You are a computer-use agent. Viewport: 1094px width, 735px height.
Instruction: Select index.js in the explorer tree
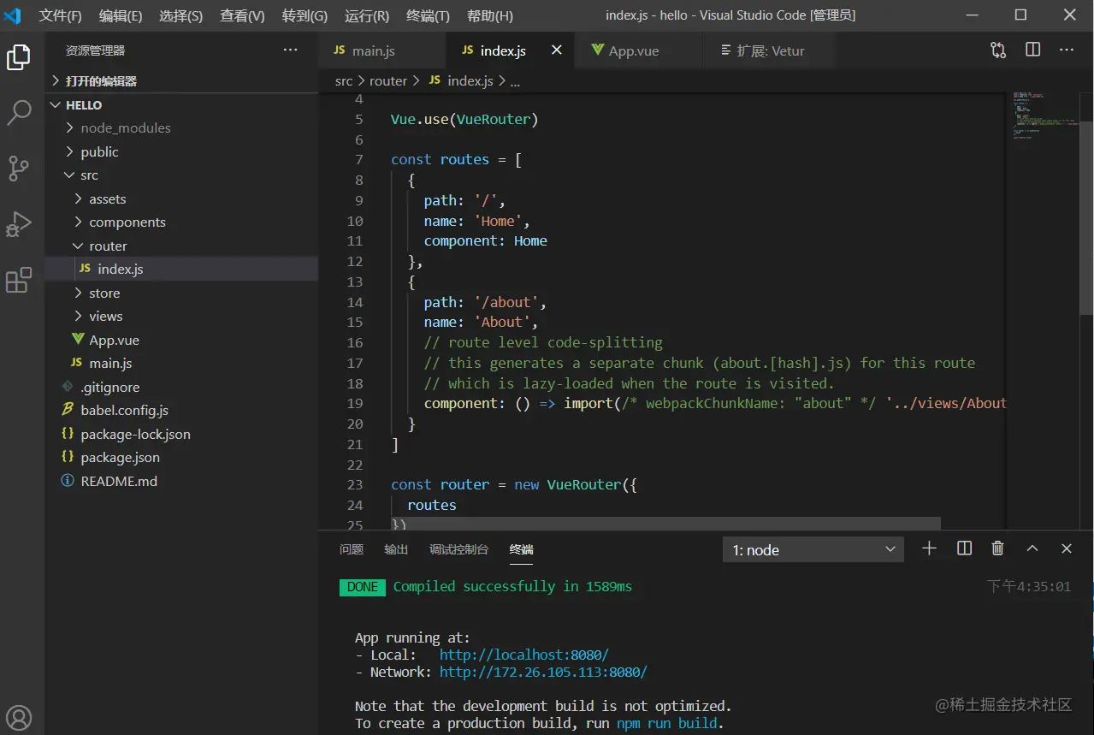click(181, 269)
